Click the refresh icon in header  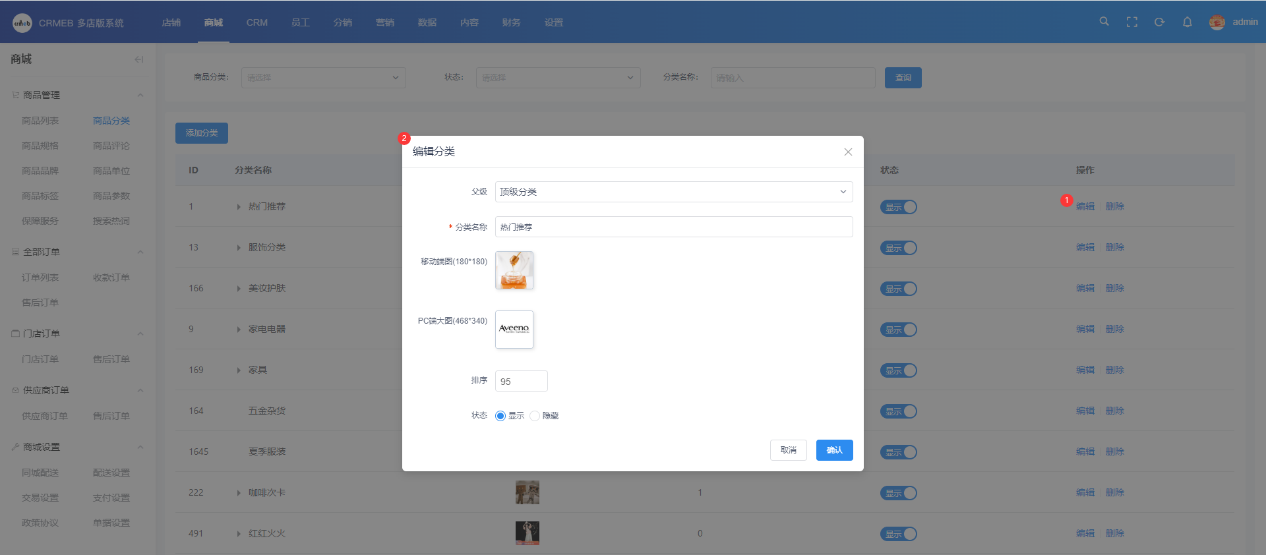pos(1159,22)
